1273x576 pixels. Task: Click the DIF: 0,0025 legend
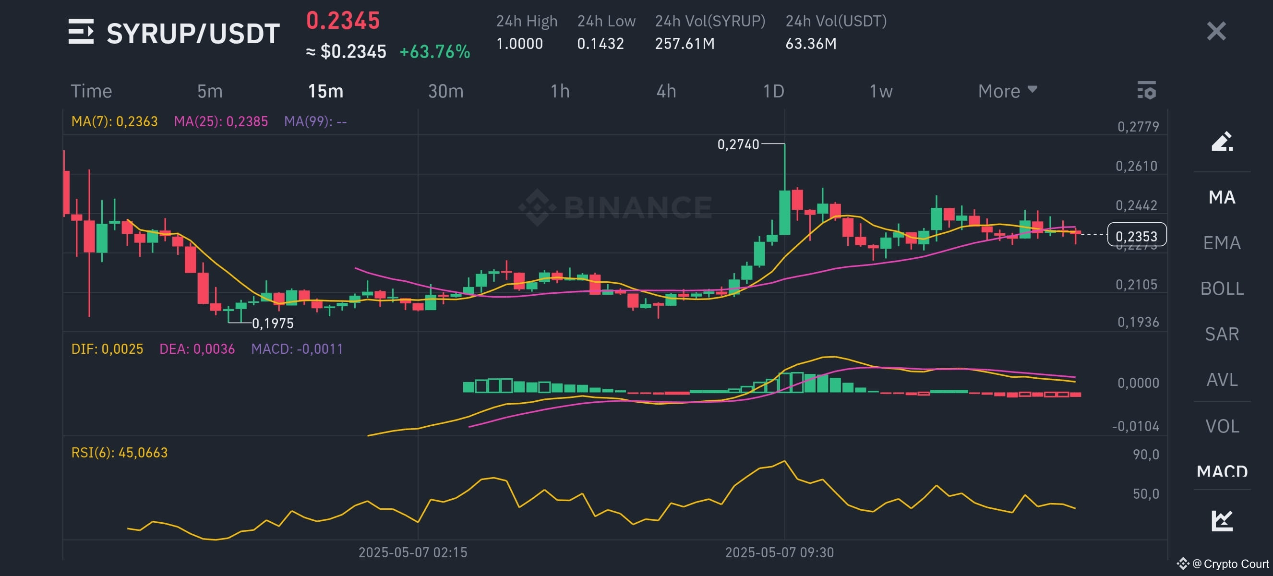107,349
